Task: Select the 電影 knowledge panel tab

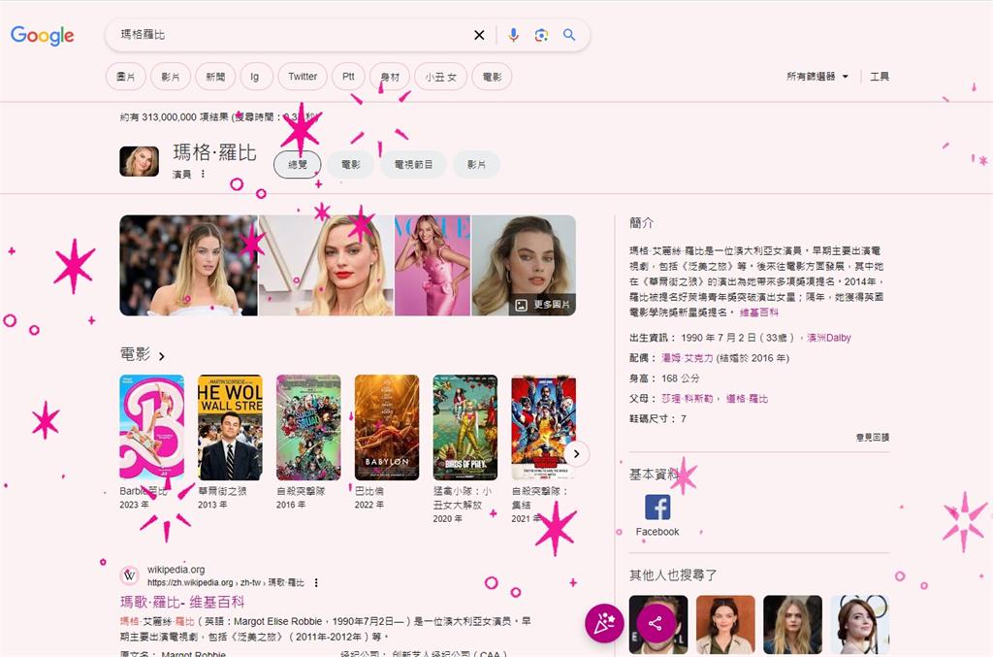Action: (x=350, y=165)
